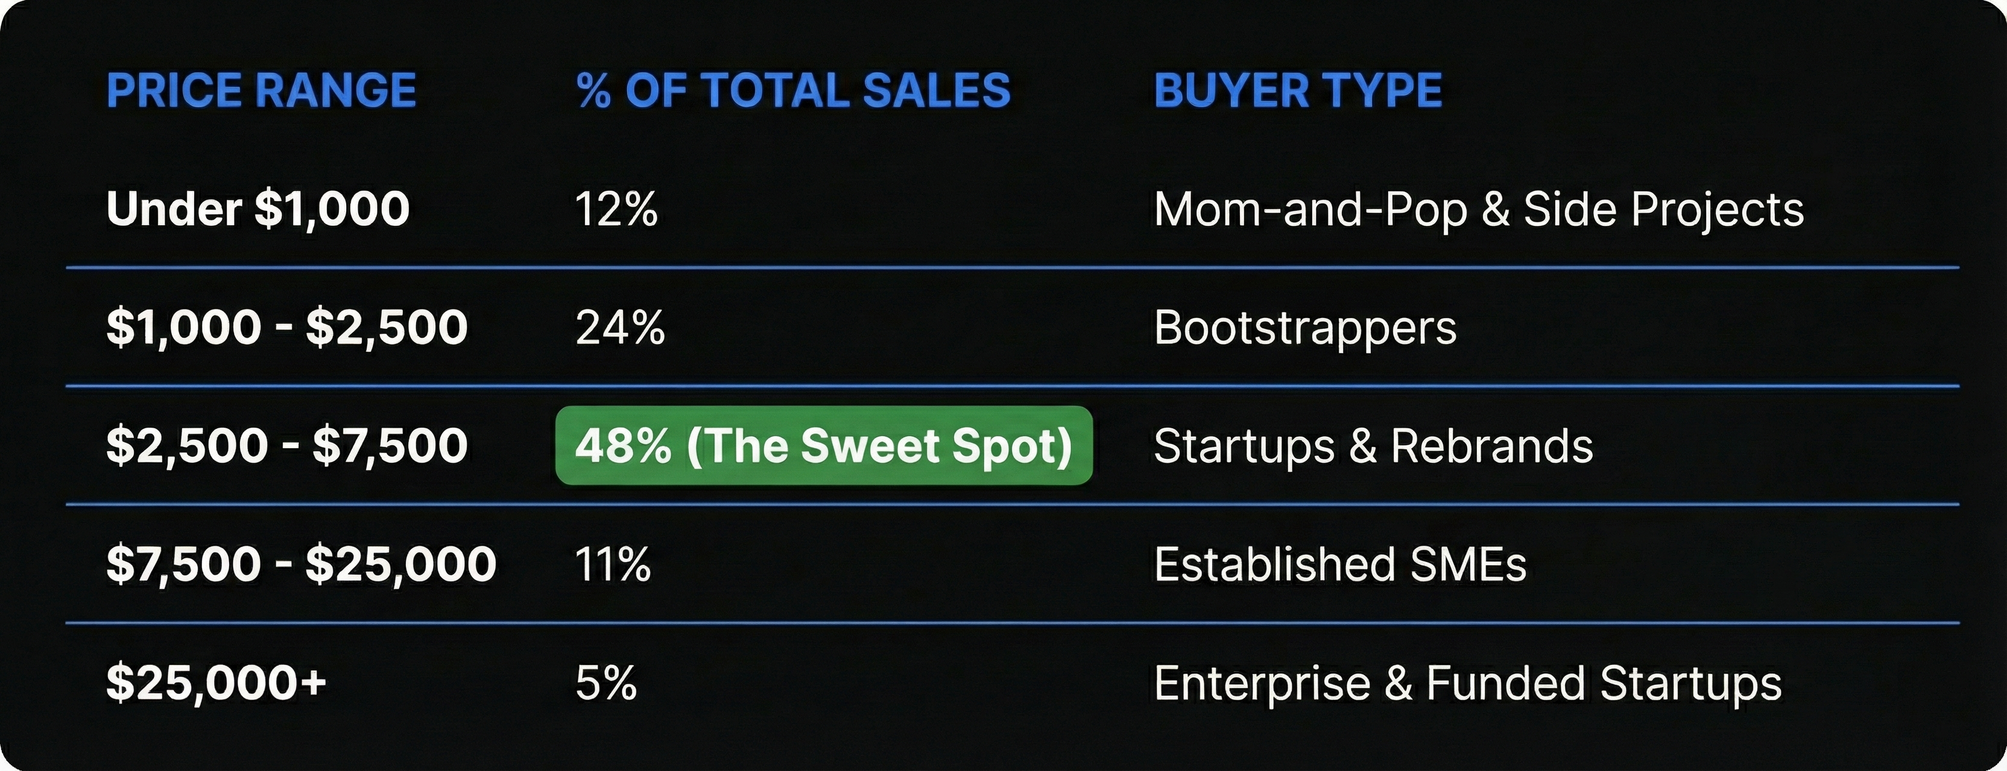This screenshot has width=2007, height=771.
Task: Select Enterprise & Funded Startups text
Action: (1468, 684)
